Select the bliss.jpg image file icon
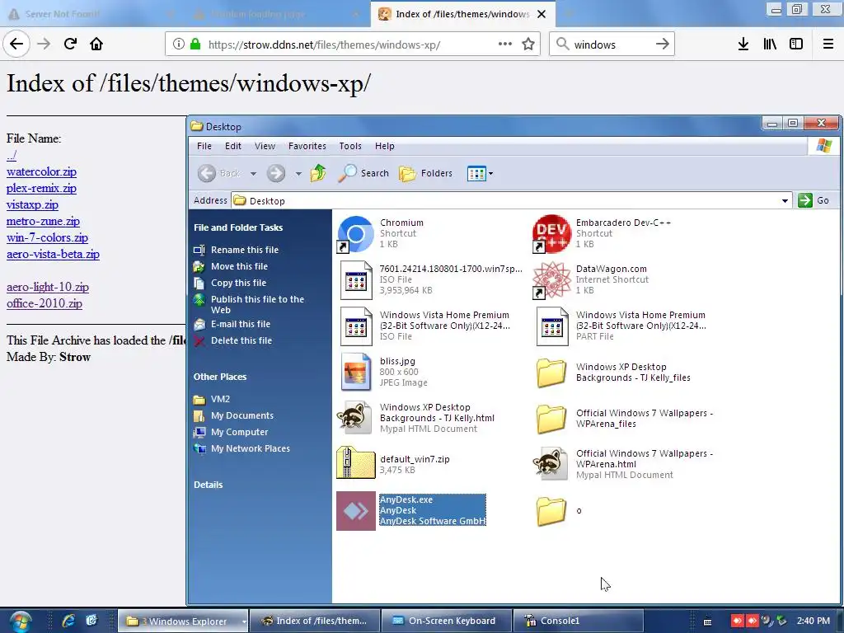 pos(355,372)
